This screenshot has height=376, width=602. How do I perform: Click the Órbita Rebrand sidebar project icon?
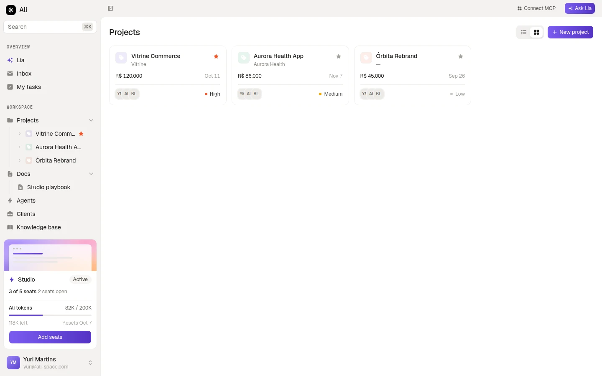(x=29, y=160)
